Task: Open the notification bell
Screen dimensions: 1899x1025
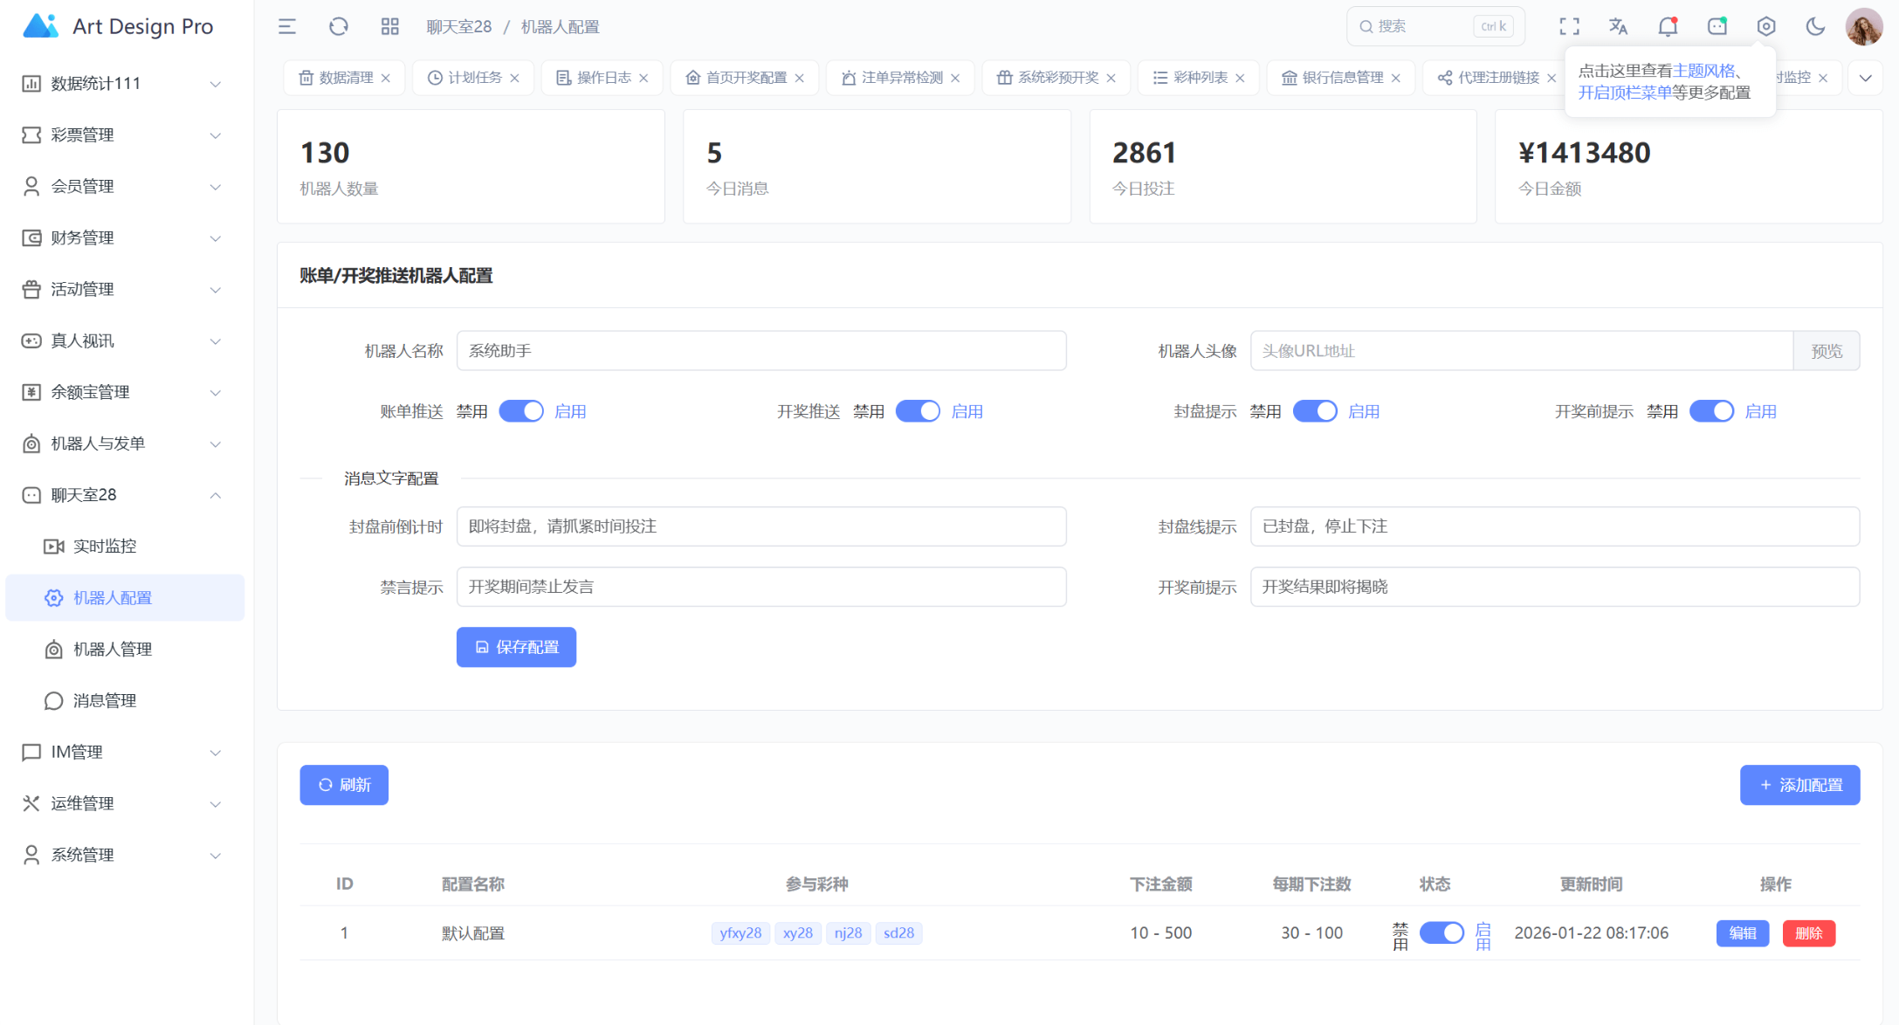Action: point(1668,26)
